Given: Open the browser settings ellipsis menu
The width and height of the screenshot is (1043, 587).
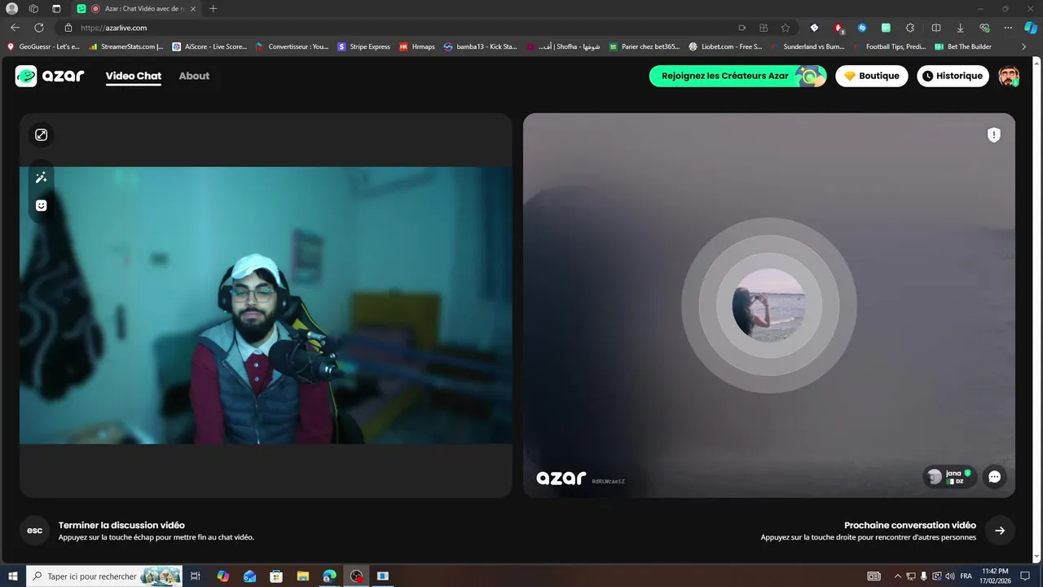Looking at the screenshot, I should [x=1008, y=28].
